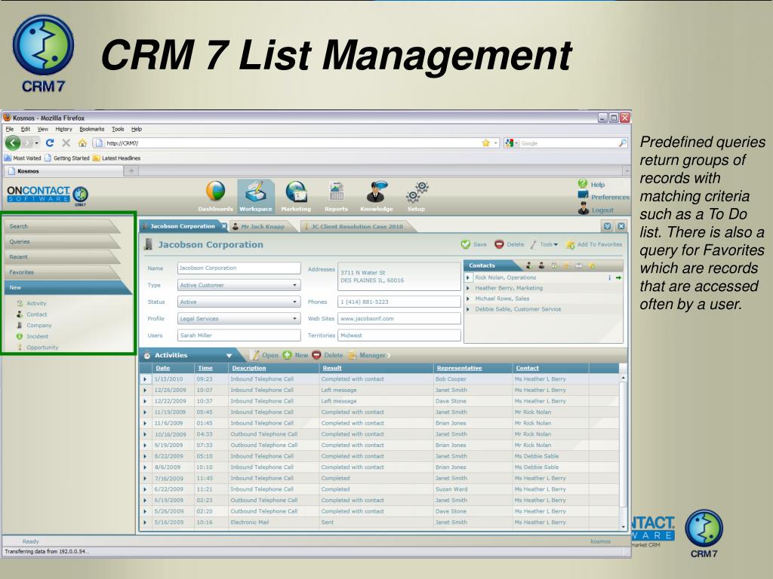Create new Incident from sidebar

click(32, 336)
